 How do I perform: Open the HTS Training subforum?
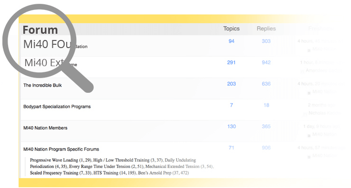click(x=106, y=173)
